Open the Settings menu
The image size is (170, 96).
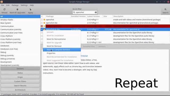coord(24,5)
